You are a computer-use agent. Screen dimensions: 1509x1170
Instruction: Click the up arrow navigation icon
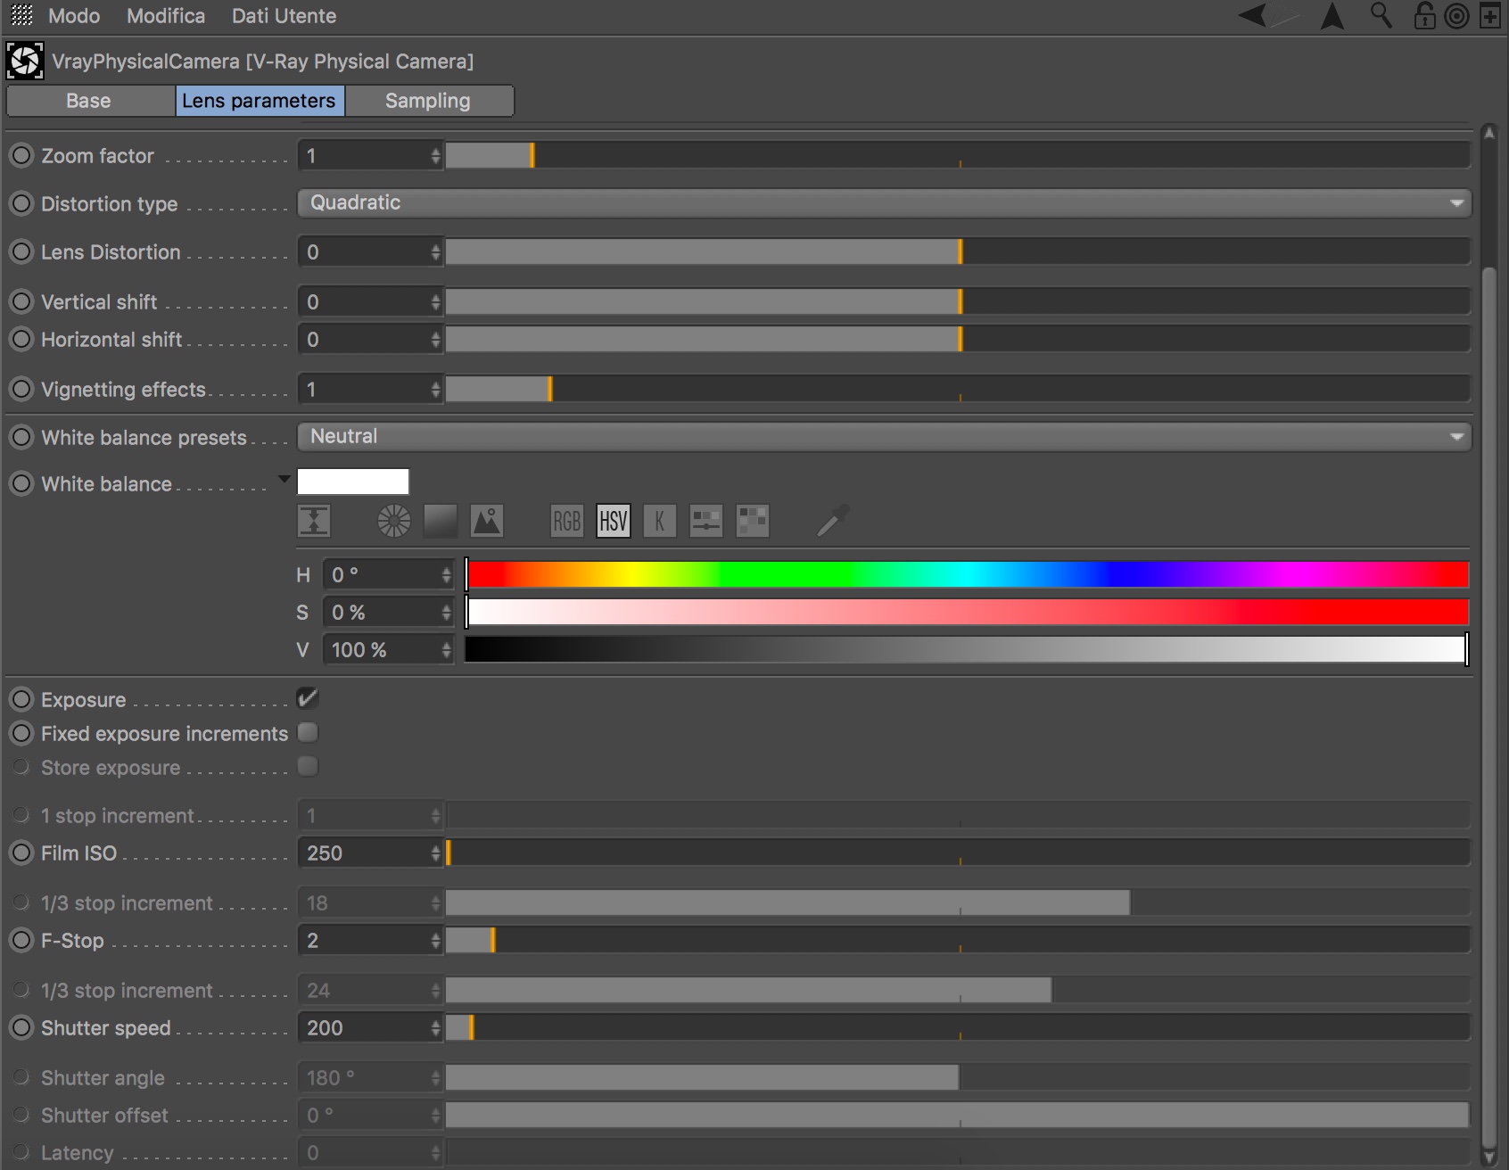coord(1332,16)
